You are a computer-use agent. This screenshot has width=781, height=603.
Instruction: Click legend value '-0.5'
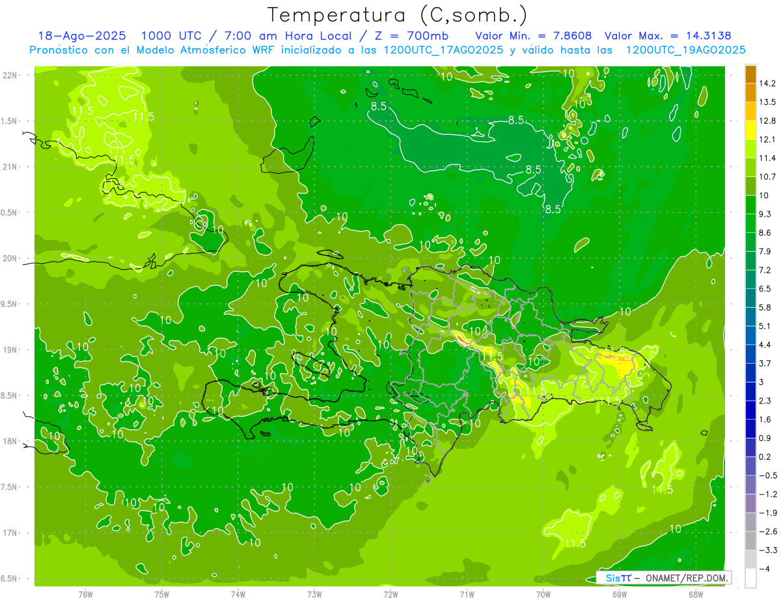pyautogui.click(x=768, y=476)
